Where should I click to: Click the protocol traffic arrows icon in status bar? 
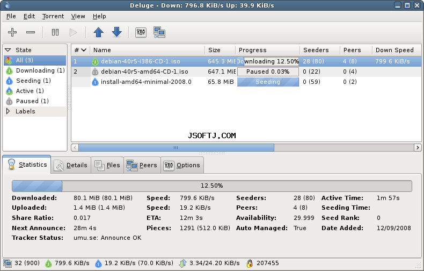coord(183,263)
